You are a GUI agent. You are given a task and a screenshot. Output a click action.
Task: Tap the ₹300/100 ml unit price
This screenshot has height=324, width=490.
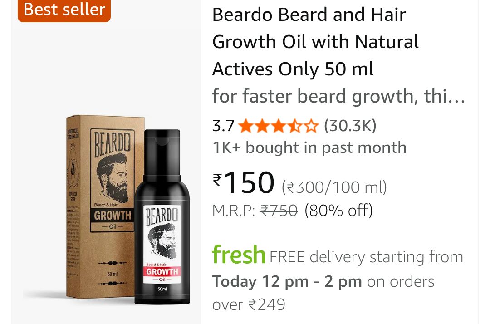334,187
